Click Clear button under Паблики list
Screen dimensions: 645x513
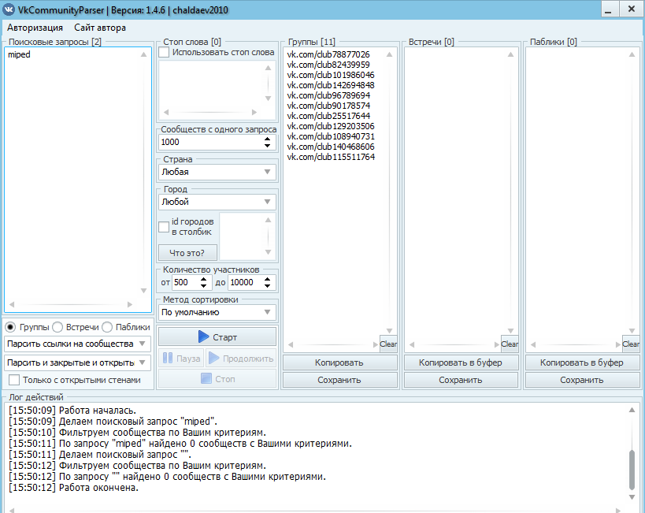click(631, 344)
